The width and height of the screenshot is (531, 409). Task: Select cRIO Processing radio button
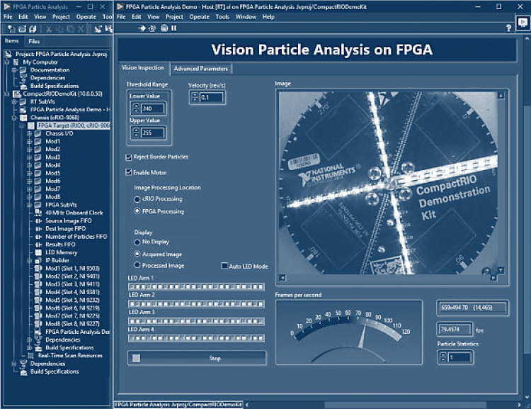click(137, 200)
